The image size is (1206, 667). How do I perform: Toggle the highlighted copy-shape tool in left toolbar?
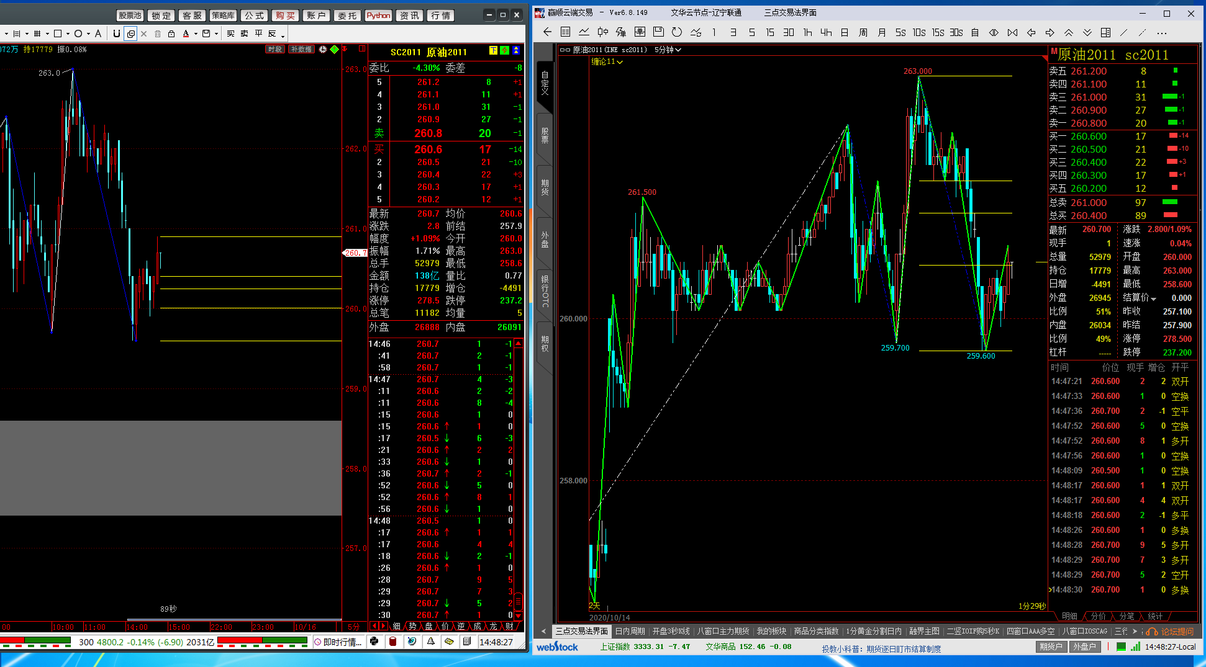pos(130,34)
